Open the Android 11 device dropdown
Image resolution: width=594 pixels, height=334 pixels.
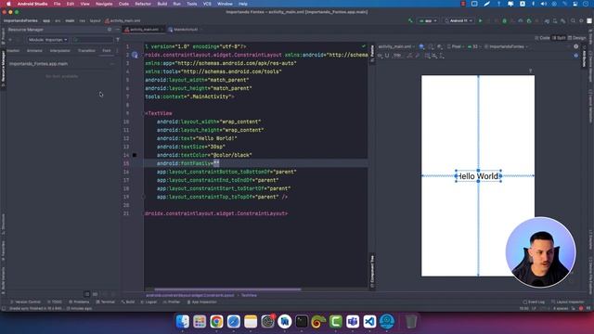458,20
